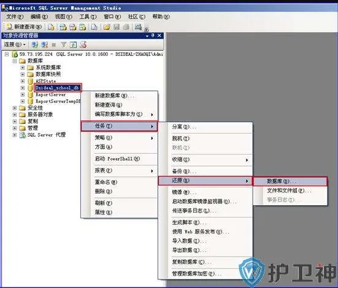Click the SQL Server 代理 agent icon
The width and height of the screenshot is (338, 288).
[23, 135]
